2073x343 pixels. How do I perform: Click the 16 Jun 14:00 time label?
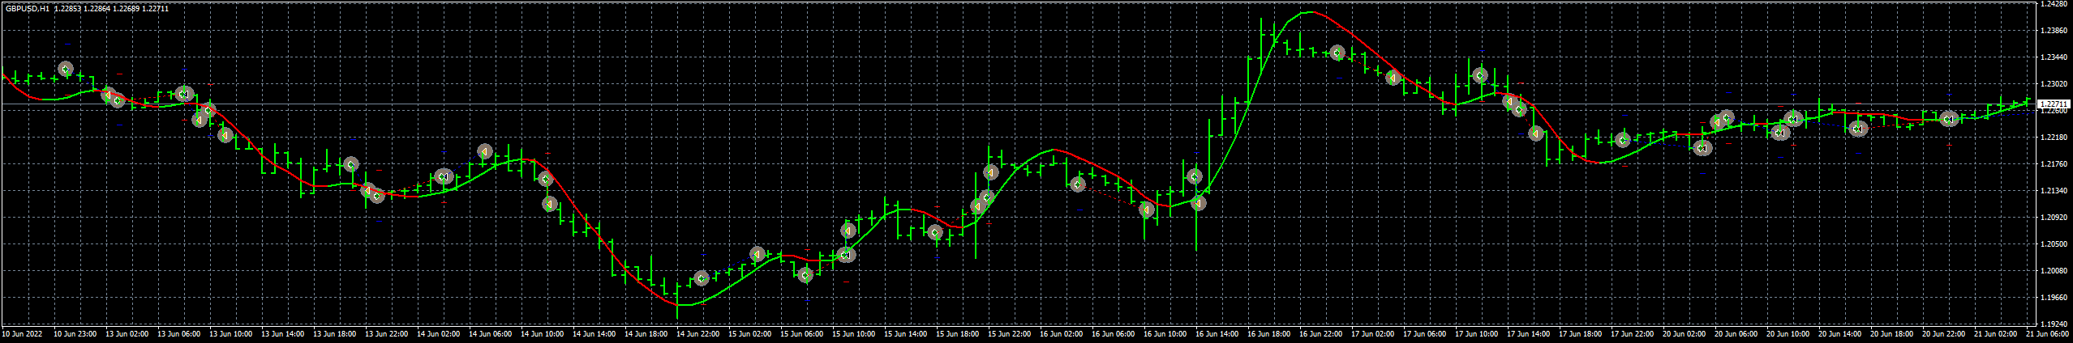click(x=1217, y=333)
